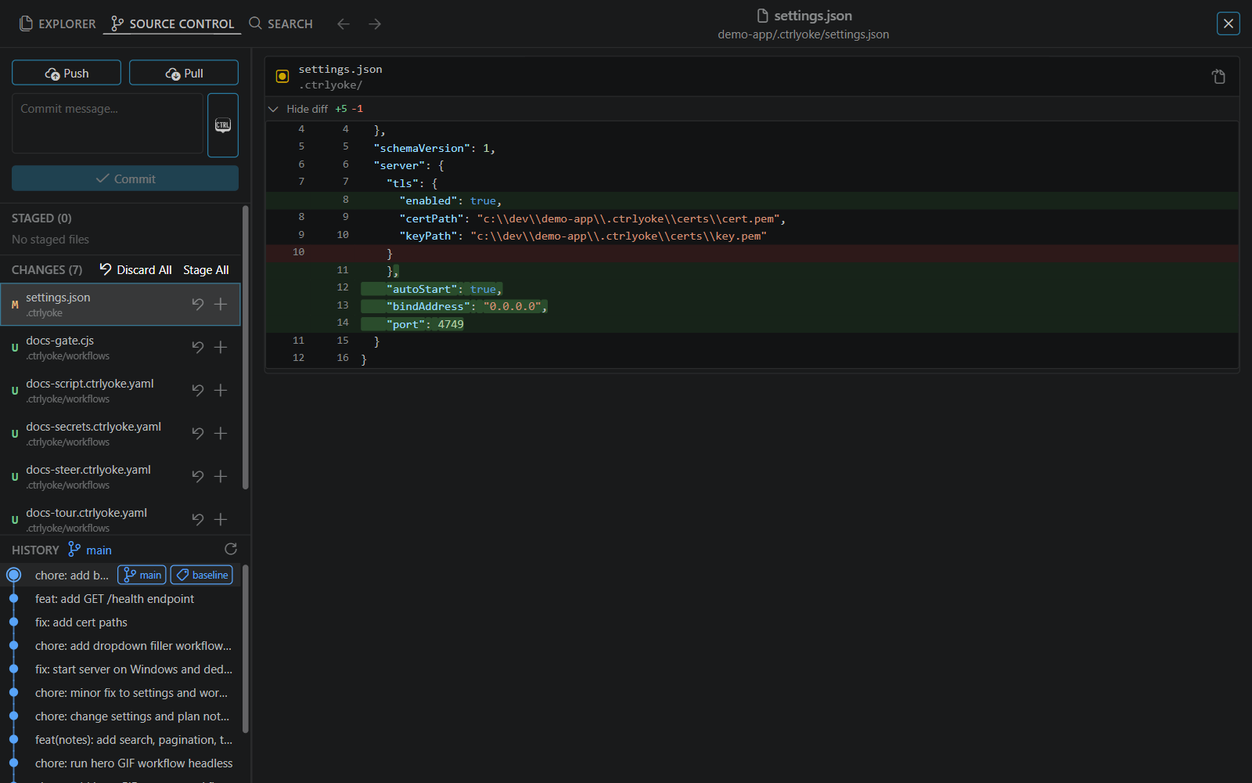Focus the commit message field

pos(108,123)
